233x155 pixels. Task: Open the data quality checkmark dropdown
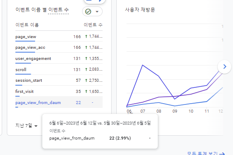pyautogui.click(x=92, y=12)
